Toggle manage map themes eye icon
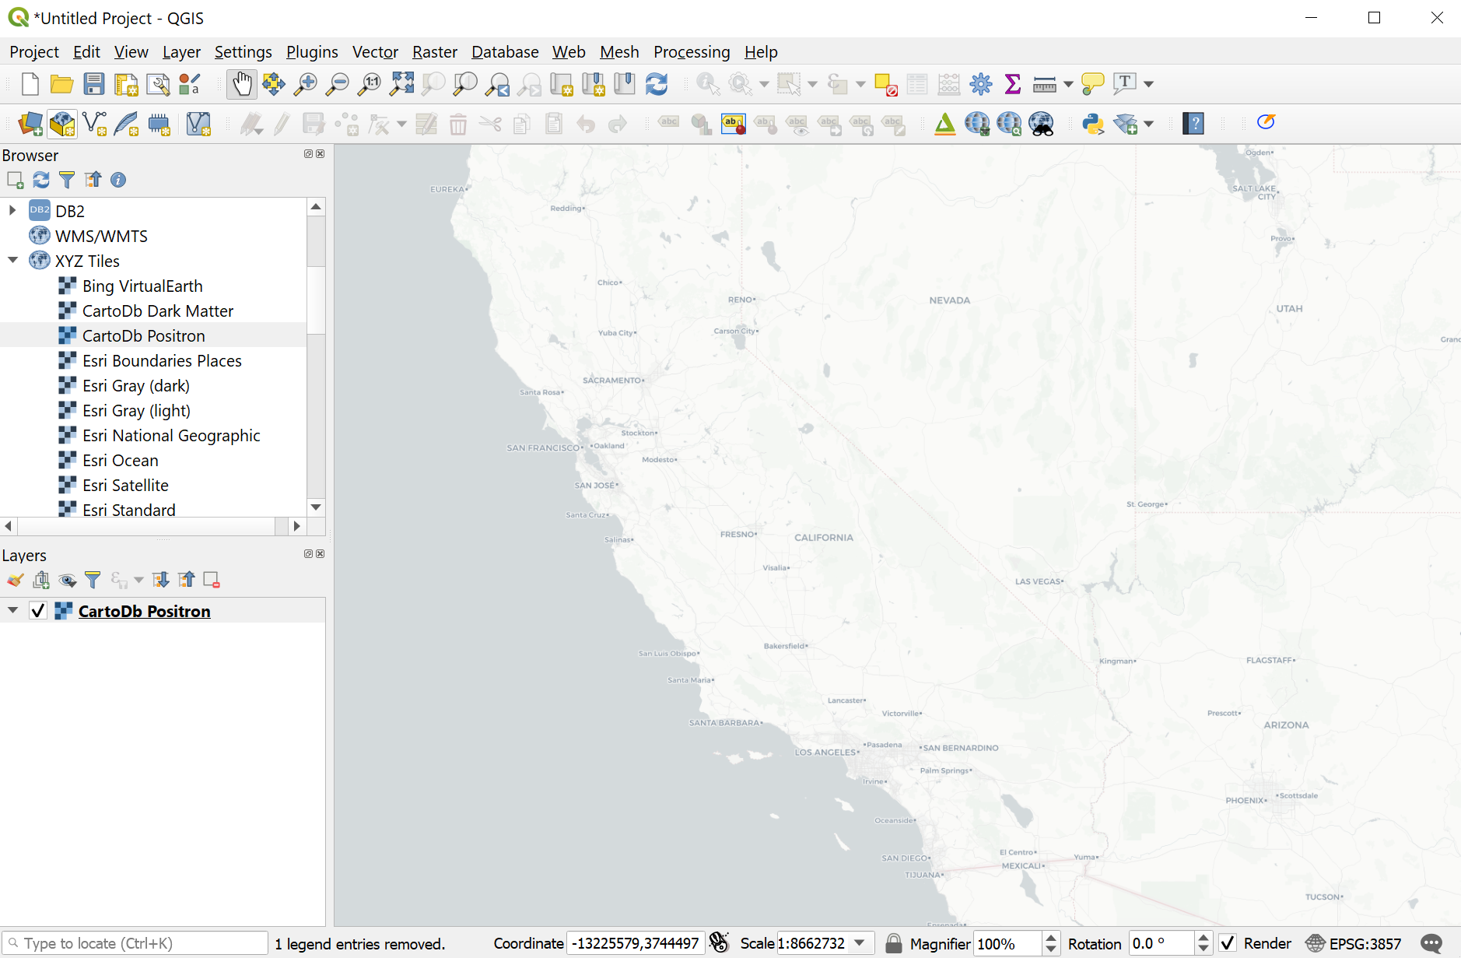Image resolution: width=1461 pixels, height=958 pixels. [x=67, y=580]
